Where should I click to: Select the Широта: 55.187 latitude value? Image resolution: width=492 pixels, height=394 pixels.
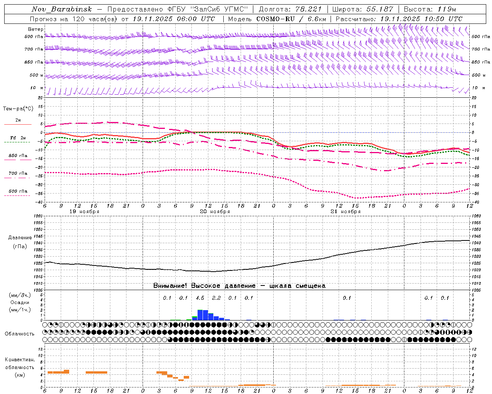pyautogui.click(x=362, y=9)
